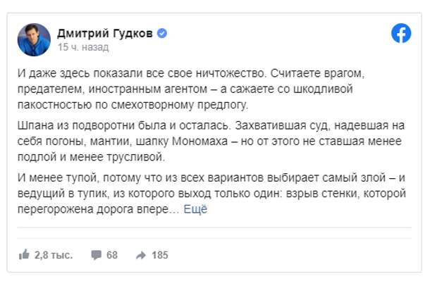This screenshot has width=437, height=281.
Task: Click the text 'ведущий в тупик'
Action: (x=63, y=194)
